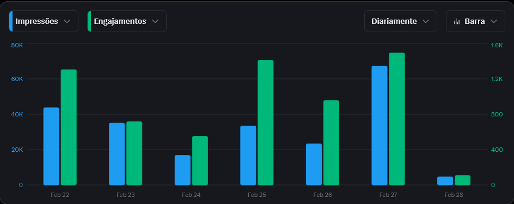Open the Engajamentos metric dropdown
The width and height of the screenshot is (514, 204).
pos(127,21)
